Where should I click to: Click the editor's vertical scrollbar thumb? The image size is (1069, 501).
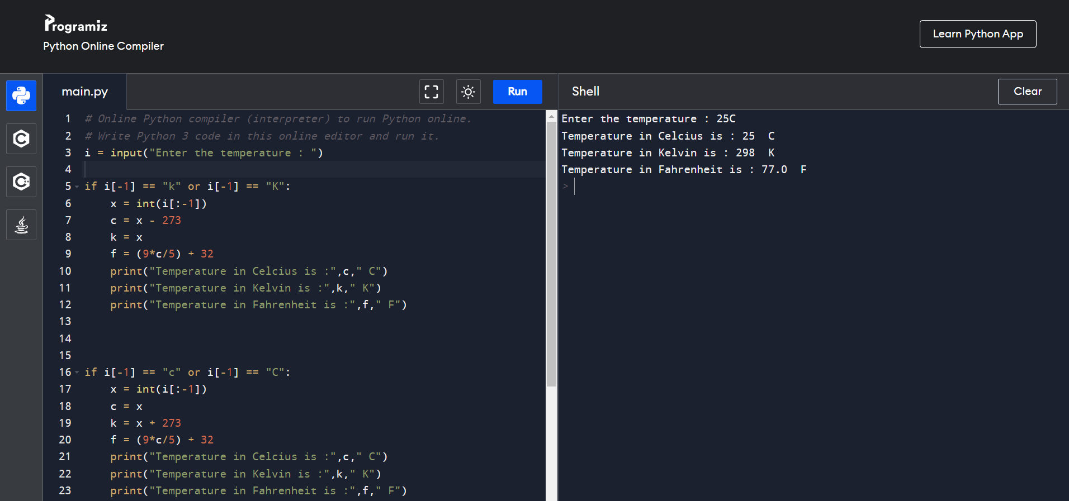[551, 251]
